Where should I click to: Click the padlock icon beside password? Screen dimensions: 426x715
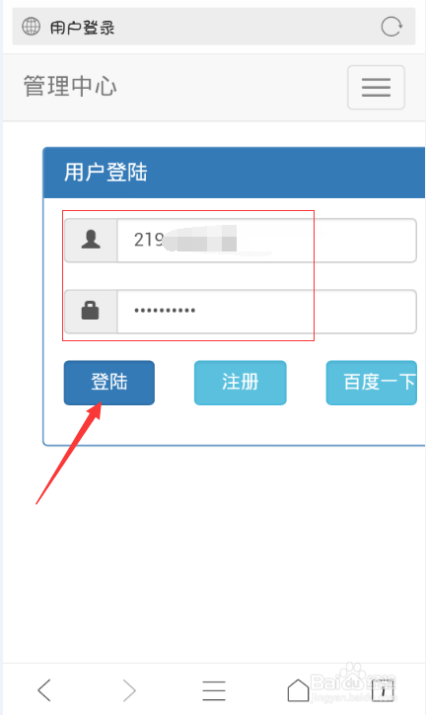[x=91, y=312]
